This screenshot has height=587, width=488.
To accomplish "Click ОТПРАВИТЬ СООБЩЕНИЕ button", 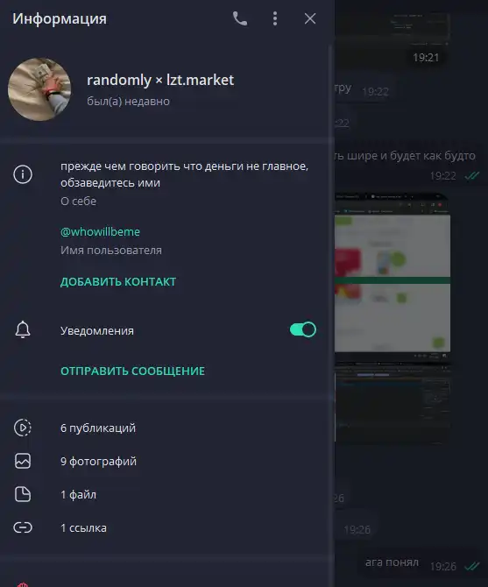I will pos(133,371).
